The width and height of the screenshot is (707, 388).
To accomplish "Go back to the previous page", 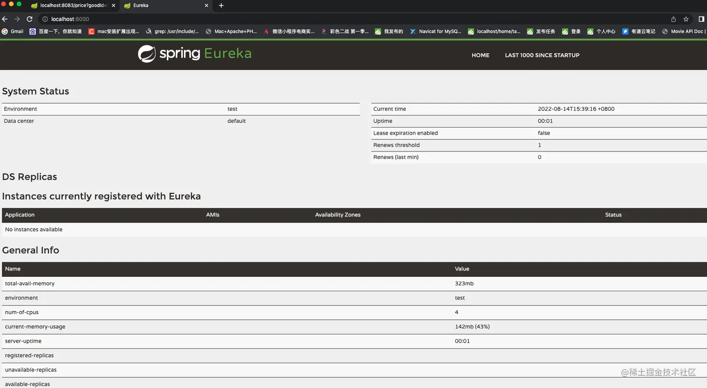I will tap(5, 19).
